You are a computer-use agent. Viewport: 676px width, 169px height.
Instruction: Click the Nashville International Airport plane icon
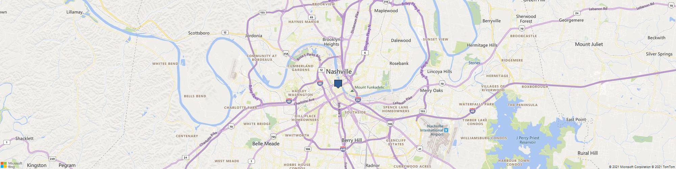(446, 130)
